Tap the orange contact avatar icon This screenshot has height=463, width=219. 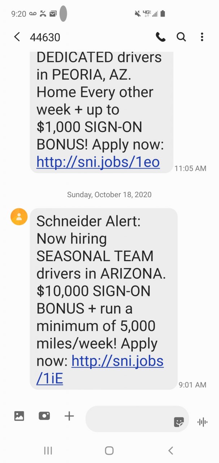(x=19, y=217)
